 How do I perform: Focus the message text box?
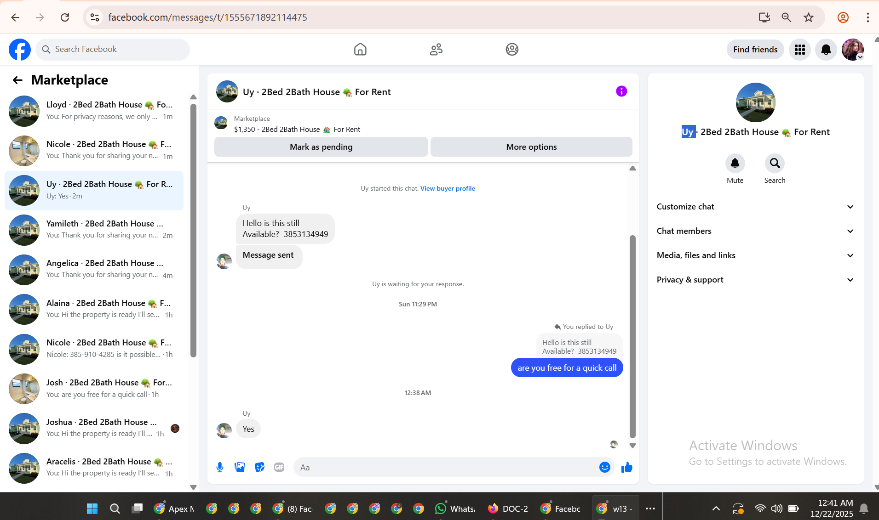coord(446,467)
